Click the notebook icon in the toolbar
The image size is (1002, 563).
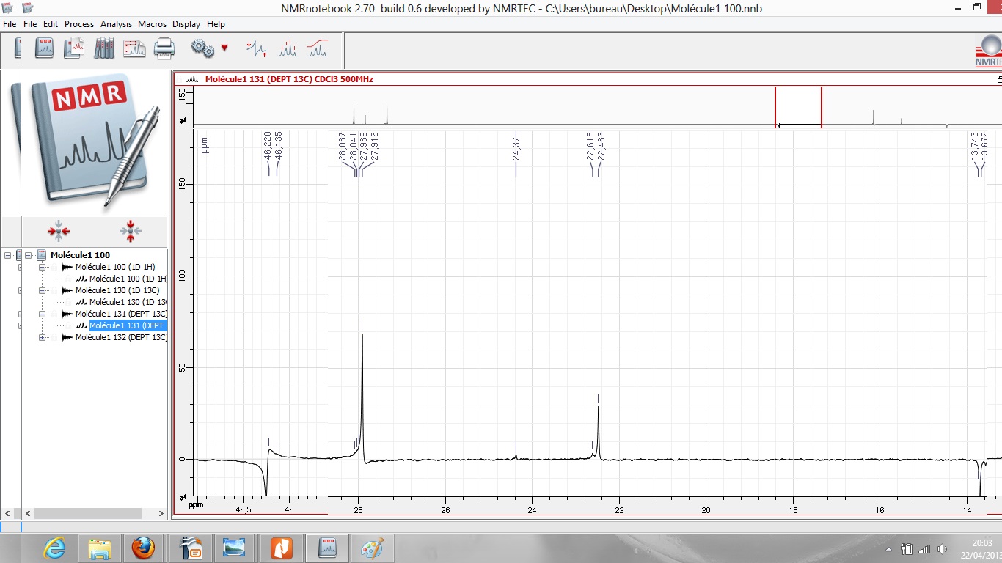click(45, 48)
